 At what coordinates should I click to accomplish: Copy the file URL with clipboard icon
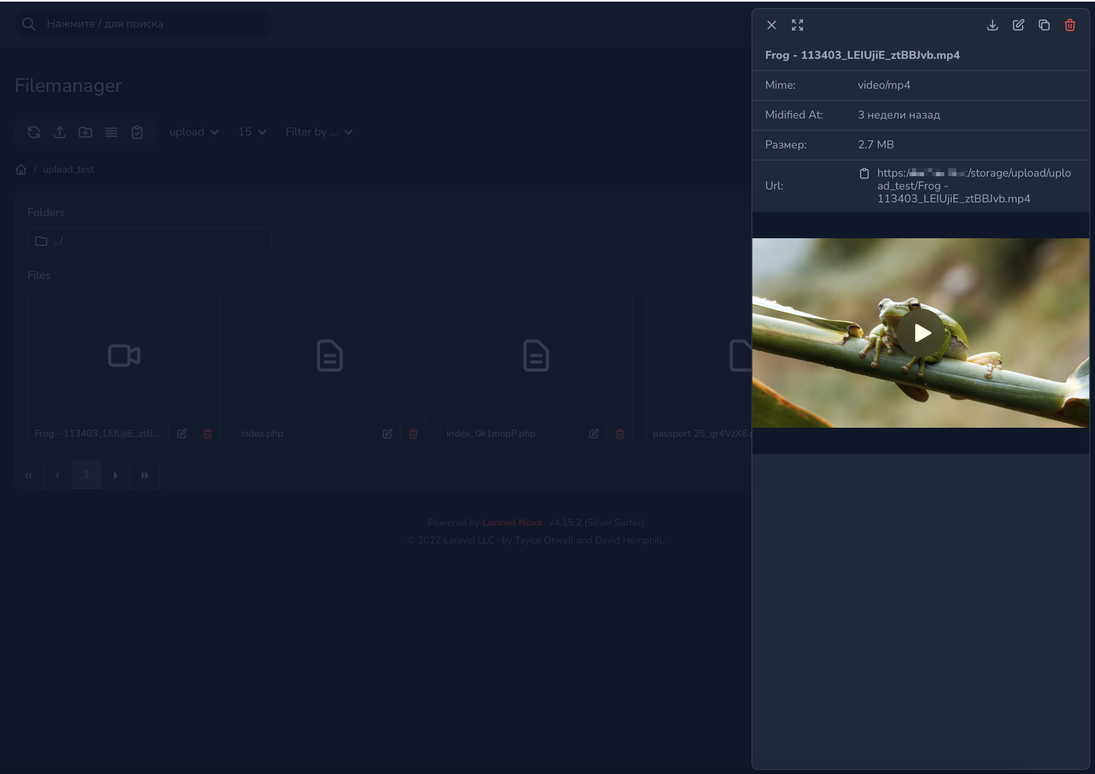pyautogui.click(x=864, y=173)
